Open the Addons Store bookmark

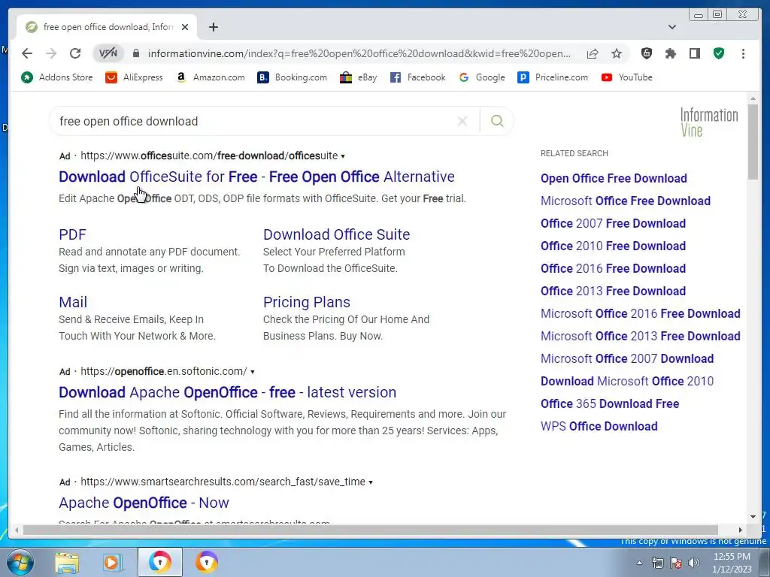point(57,77)
